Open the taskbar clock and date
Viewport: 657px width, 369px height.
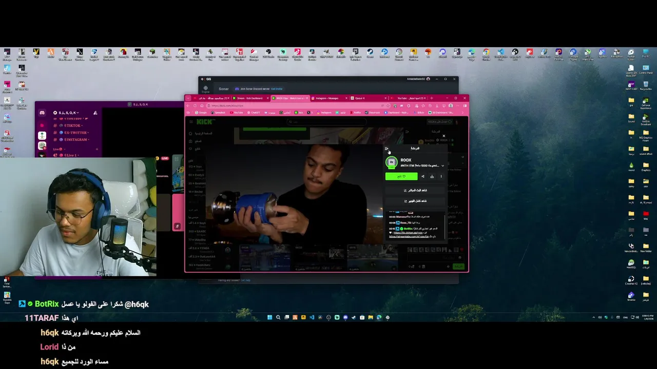coord(647,317)
